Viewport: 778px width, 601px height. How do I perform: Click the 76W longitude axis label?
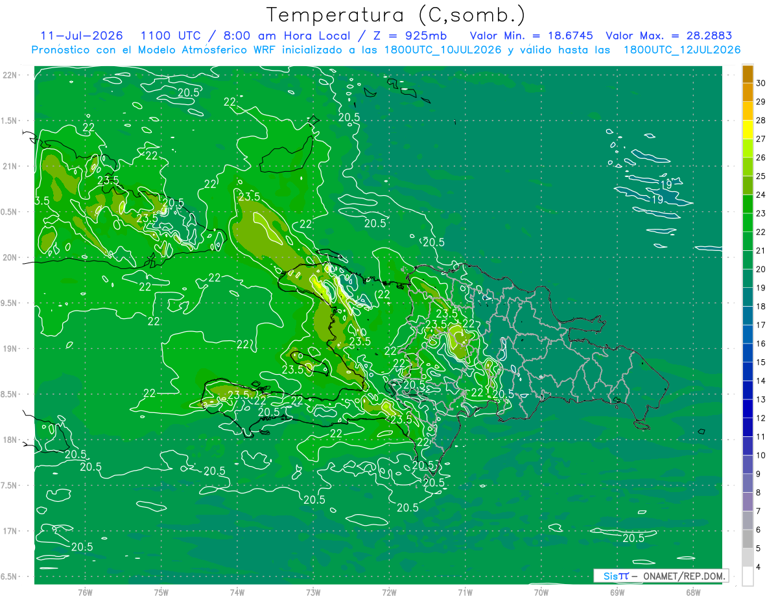[x=85, y=591]
